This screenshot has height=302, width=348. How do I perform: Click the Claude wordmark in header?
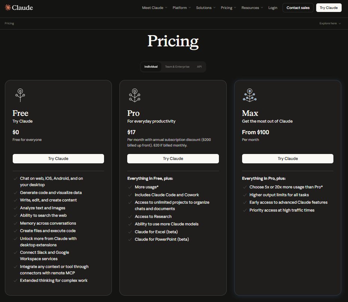[22, 7]
